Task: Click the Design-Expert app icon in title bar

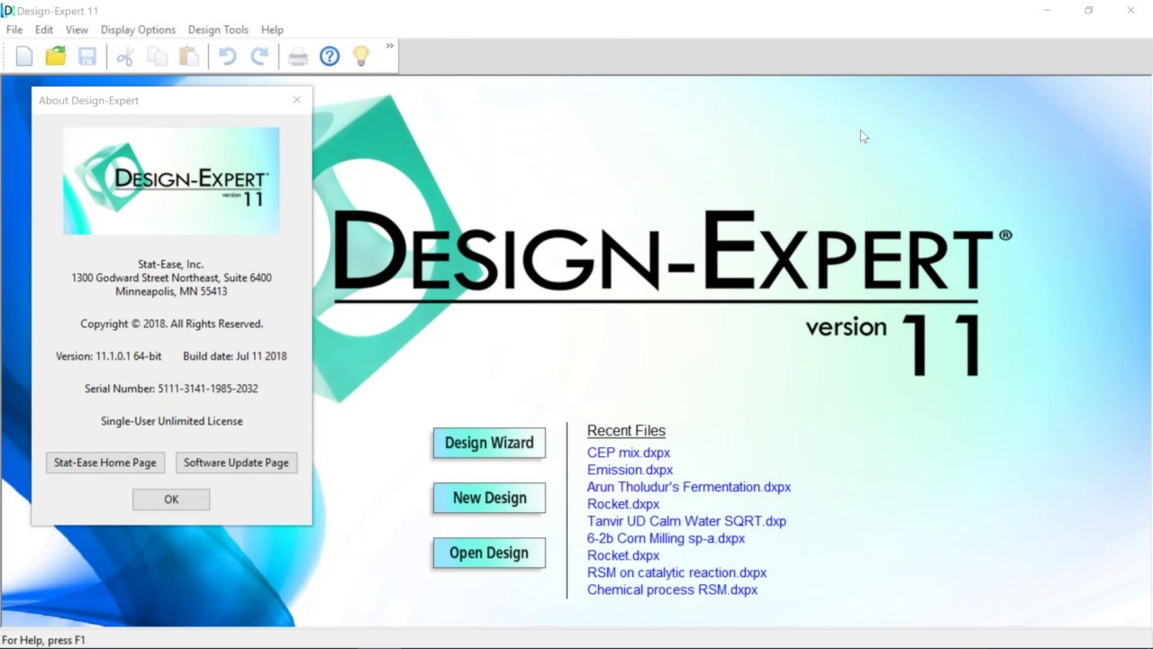Action: tap(8, 11)
